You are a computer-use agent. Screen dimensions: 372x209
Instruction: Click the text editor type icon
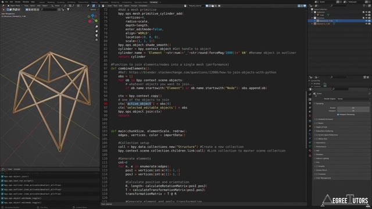[x=103, y=6]
